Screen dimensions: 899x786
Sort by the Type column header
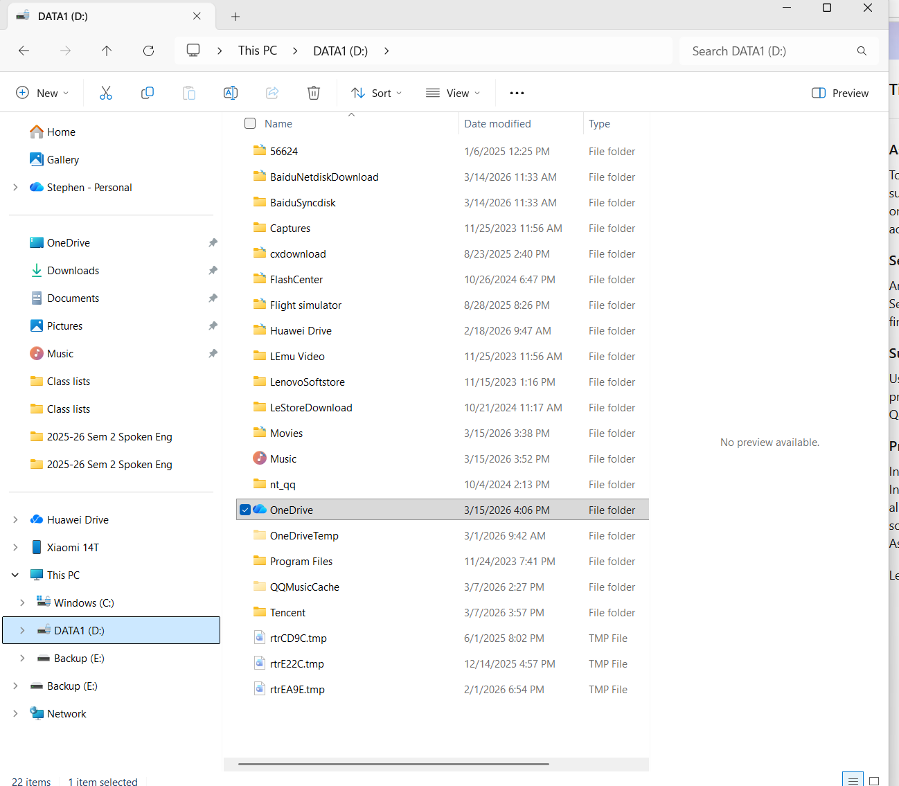(x=599, y=123)
